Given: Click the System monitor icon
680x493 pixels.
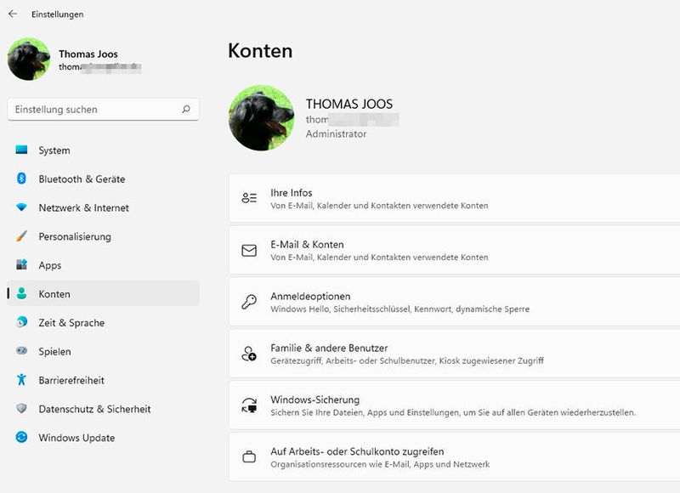Looking at the screenshot, I should click(21, 150).
